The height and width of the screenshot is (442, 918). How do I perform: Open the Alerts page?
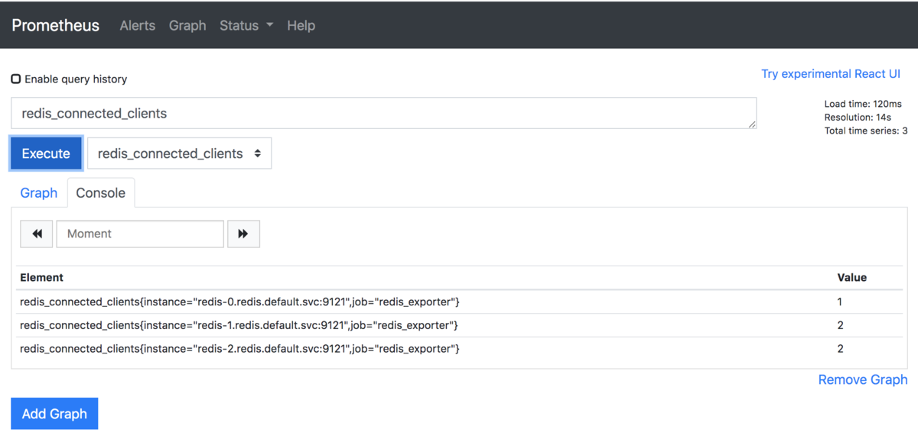click(x=138, y=25)
